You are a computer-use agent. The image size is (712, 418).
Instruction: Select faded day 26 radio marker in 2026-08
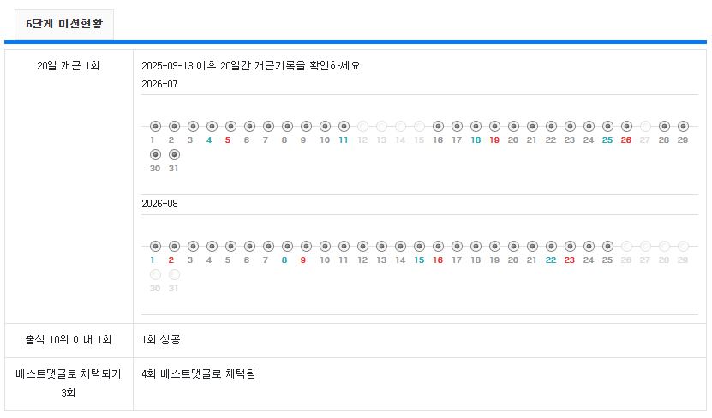626,246
